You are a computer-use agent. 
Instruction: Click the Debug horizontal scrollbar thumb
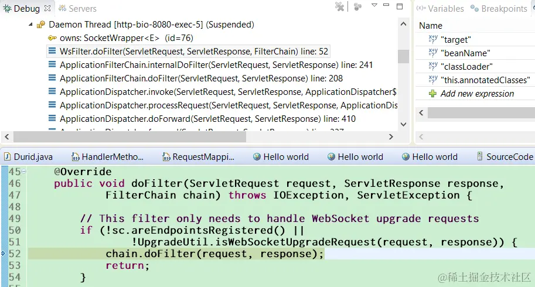click(x=130, y=136)
